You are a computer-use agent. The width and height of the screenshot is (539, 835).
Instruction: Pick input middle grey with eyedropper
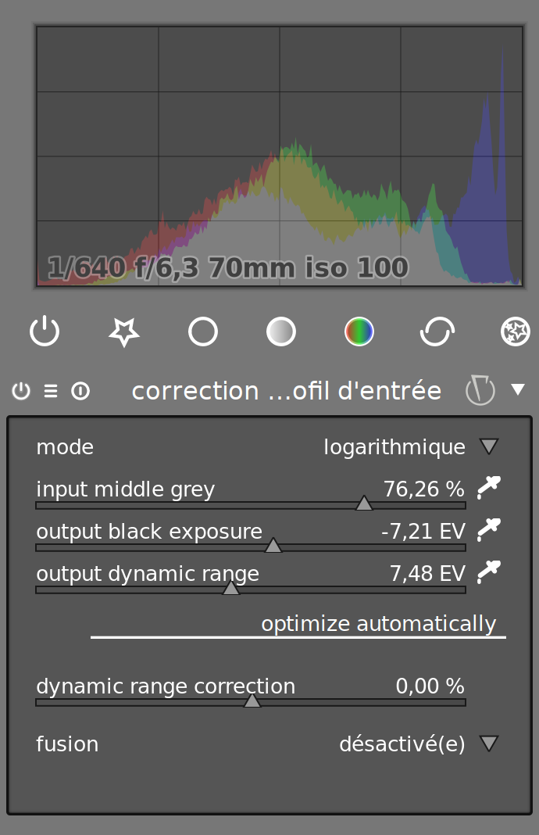pos(488,488)
